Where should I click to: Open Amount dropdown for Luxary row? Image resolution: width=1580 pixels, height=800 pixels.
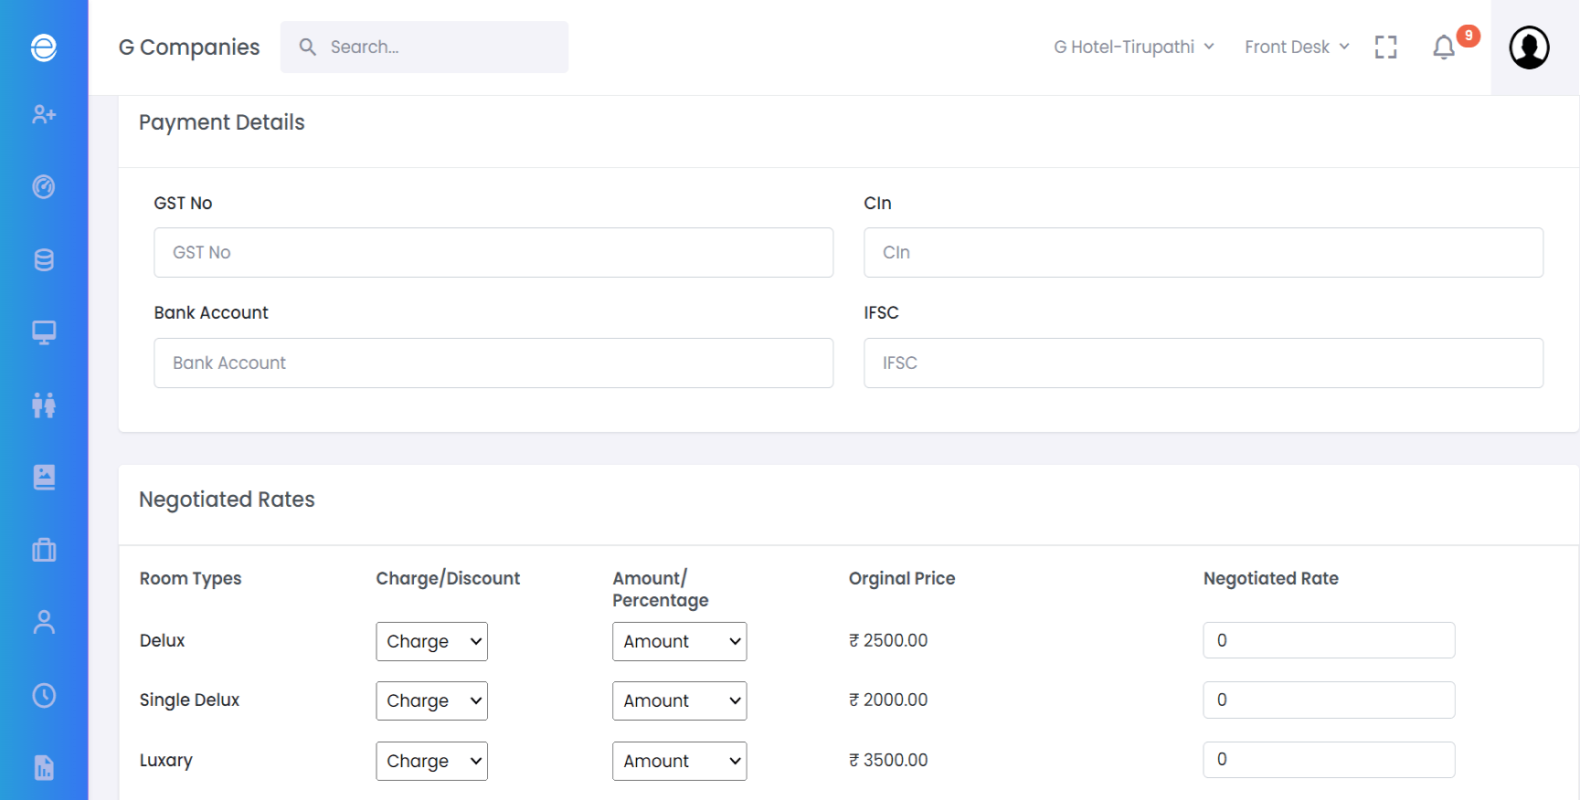click(x=679, y=761)
